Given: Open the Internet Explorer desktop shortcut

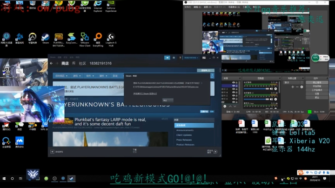Looking at the screenshot, I should pos(98,6).
